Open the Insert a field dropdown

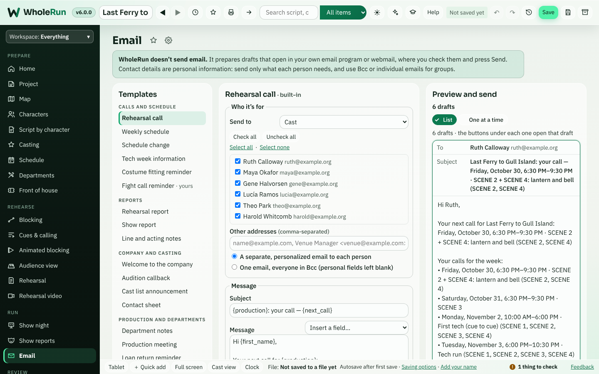click(356, 328)
